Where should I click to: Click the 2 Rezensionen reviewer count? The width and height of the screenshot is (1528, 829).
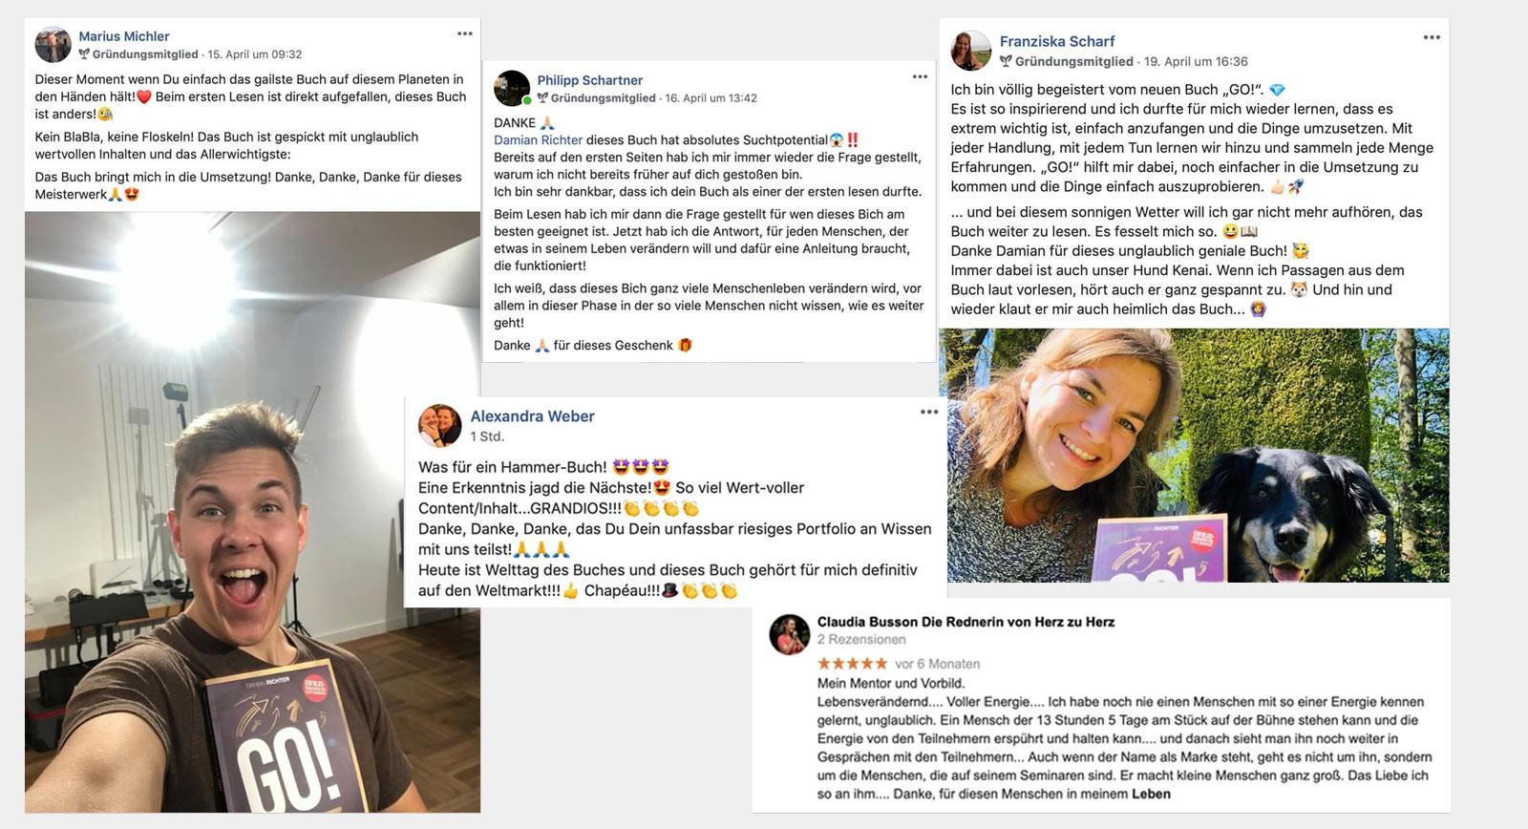coord(861,639)
